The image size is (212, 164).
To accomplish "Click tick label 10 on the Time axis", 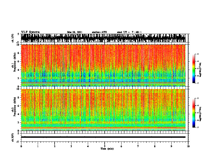I will tap(188, 146).
